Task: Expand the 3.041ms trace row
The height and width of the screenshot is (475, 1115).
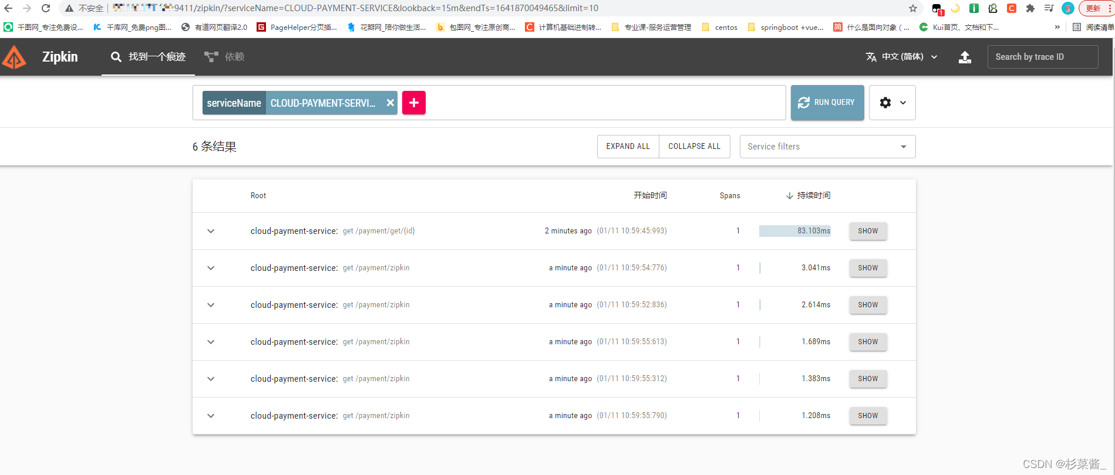Action: tap(211, 268)
